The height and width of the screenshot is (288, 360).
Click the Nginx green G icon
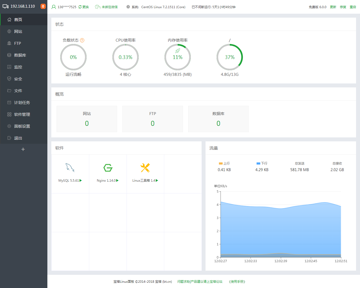pos(108,168)
